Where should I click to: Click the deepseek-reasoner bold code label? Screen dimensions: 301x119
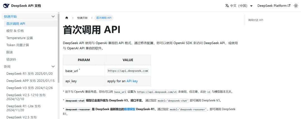[78, 110]
